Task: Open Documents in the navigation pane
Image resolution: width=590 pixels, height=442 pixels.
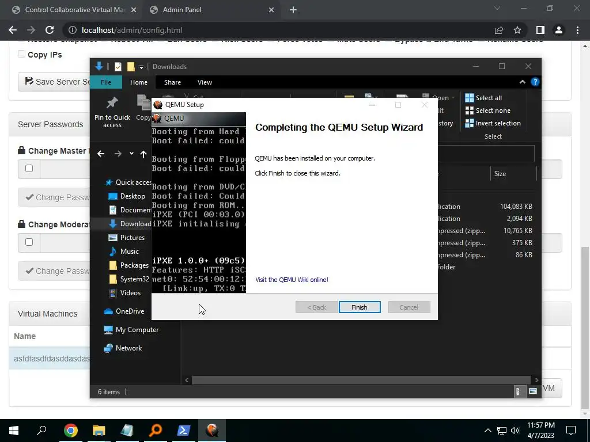Action: (x=130, y=210)
